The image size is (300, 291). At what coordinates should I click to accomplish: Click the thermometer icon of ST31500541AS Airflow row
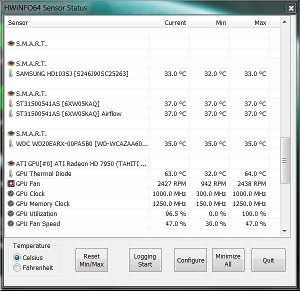(10, 113)
